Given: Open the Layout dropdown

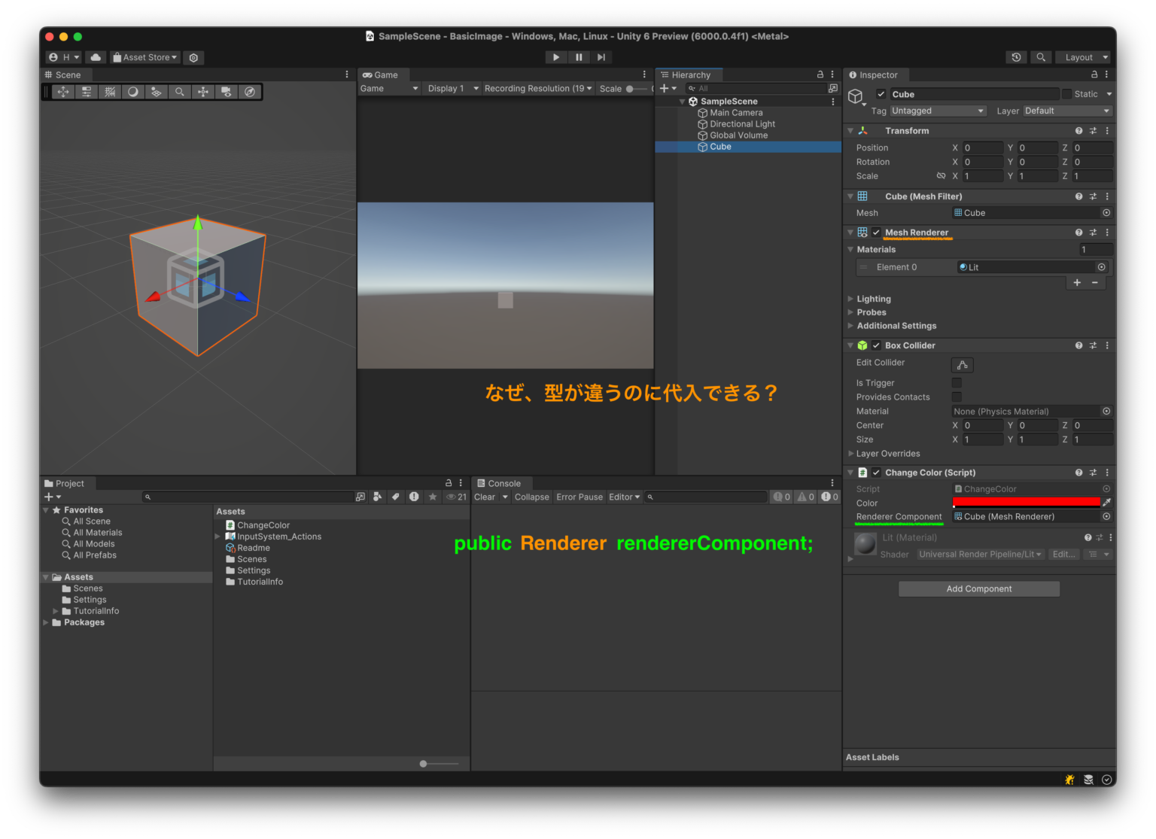Looking at the screenshot, I should [1083, 57].
